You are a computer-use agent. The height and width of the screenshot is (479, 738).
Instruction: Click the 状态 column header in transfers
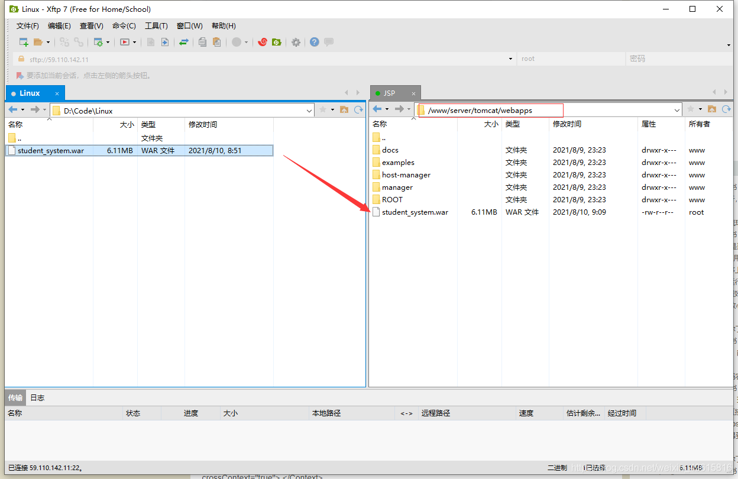click(x=141, y=413)
